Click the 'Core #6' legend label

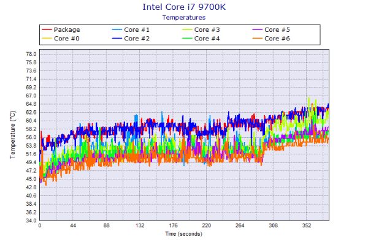[x=277, y=39]
